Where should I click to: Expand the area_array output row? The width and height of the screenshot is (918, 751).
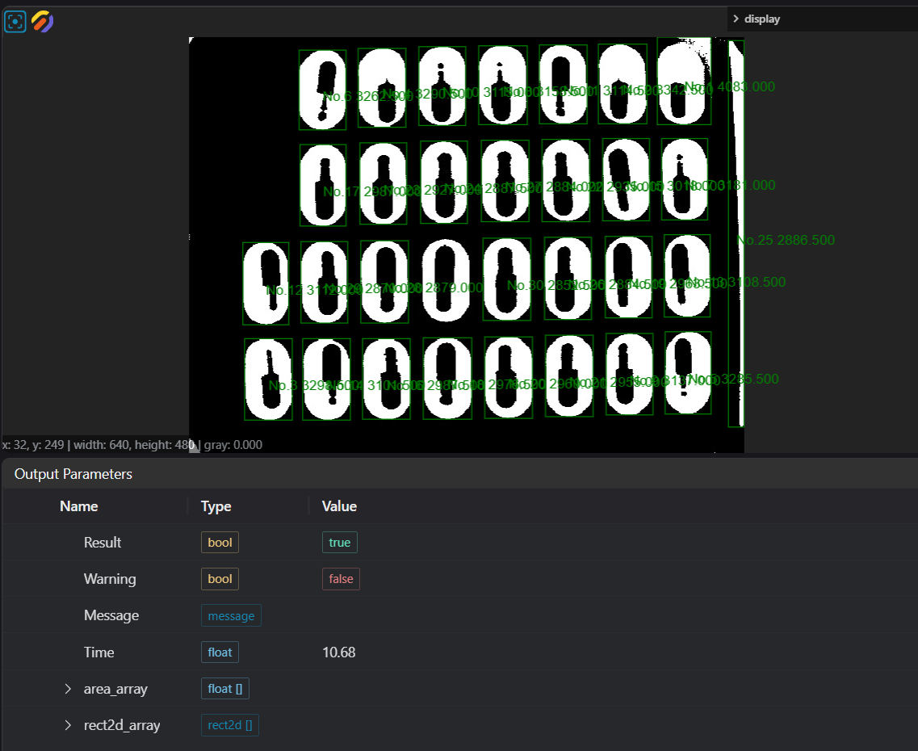point(68,689)
